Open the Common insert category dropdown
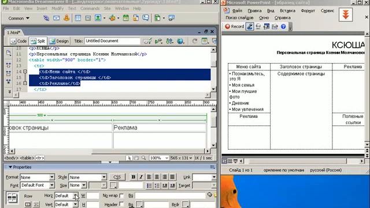This screenshot has width=370, height=208. (x=18, y=18)
